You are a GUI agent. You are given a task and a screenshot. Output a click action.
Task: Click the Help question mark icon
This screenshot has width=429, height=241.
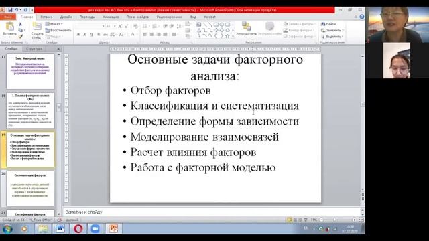point(362,17)
